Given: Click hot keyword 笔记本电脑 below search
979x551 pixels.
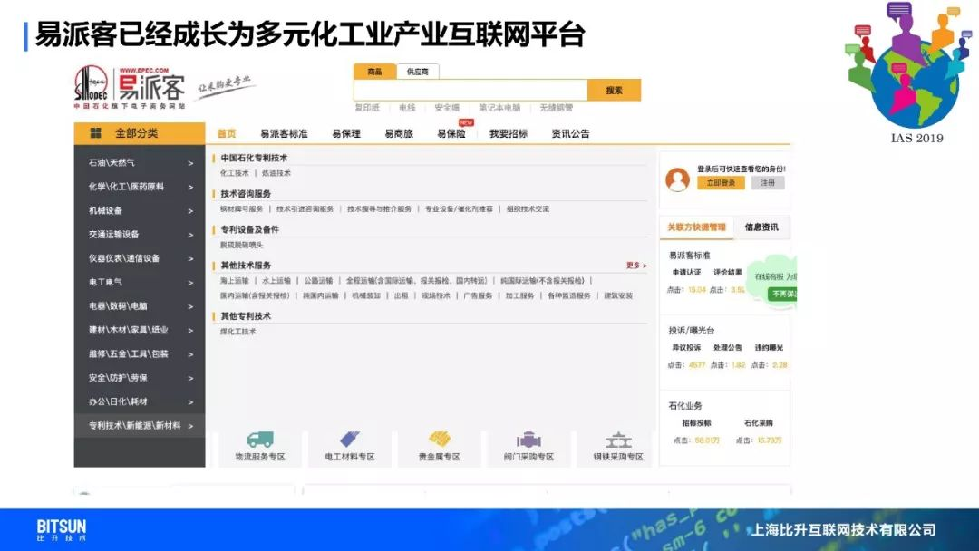Looking at the screenshot, I should pyautogui.click(x=499, y=108).
